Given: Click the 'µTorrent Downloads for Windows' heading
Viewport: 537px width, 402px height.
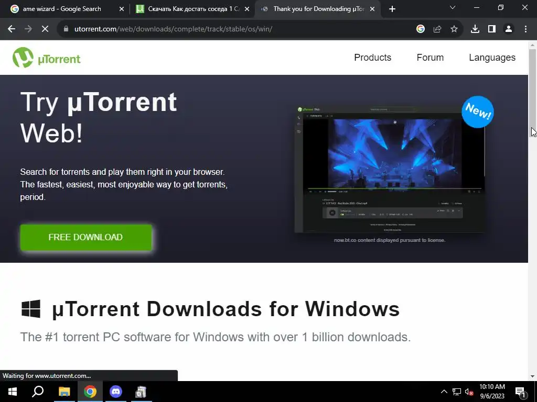Looking at the screenshot, I should pyautogui.click(x=226, y=309).
